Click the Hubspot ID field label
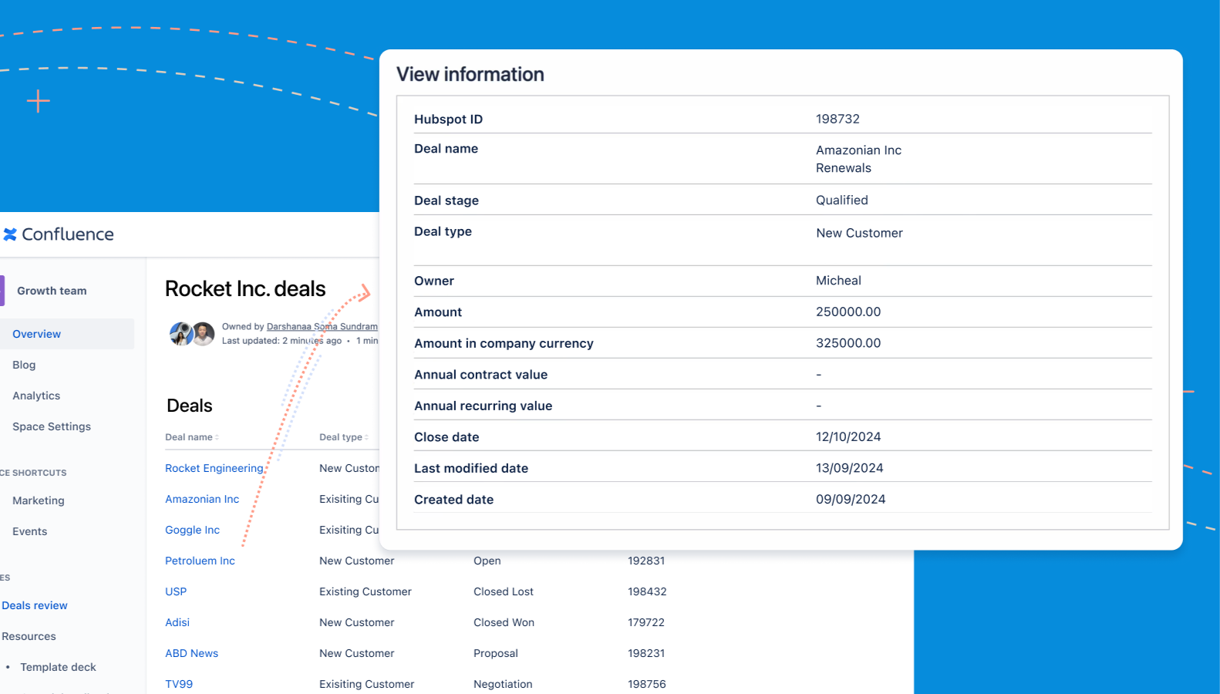 [x=448, y=119]
